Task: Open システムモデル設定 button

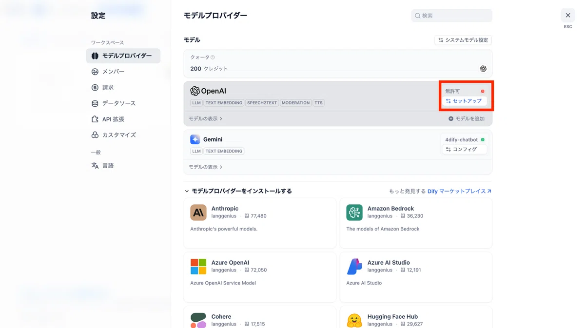Action: [463, 40]
